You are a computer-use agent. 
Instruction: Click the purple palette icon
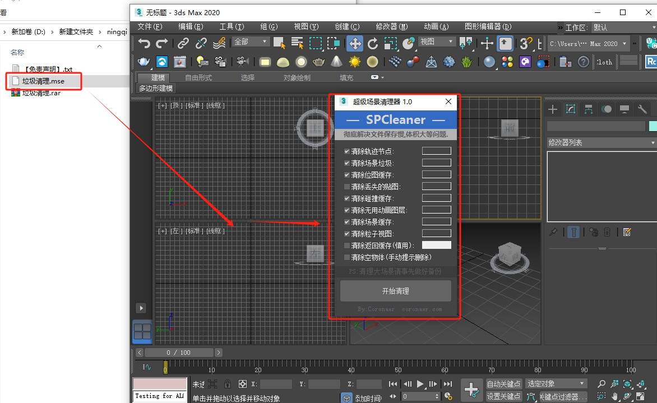(525, 62)
